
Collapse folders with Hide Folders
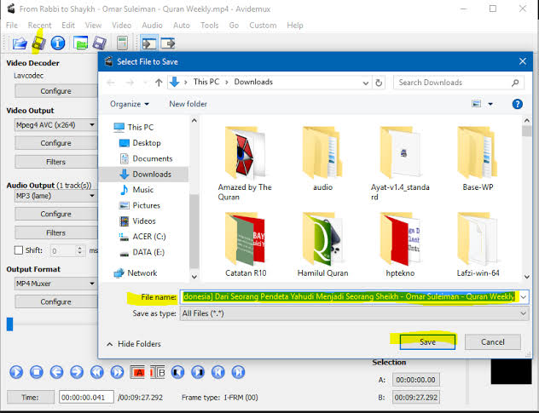coord(133,344)
